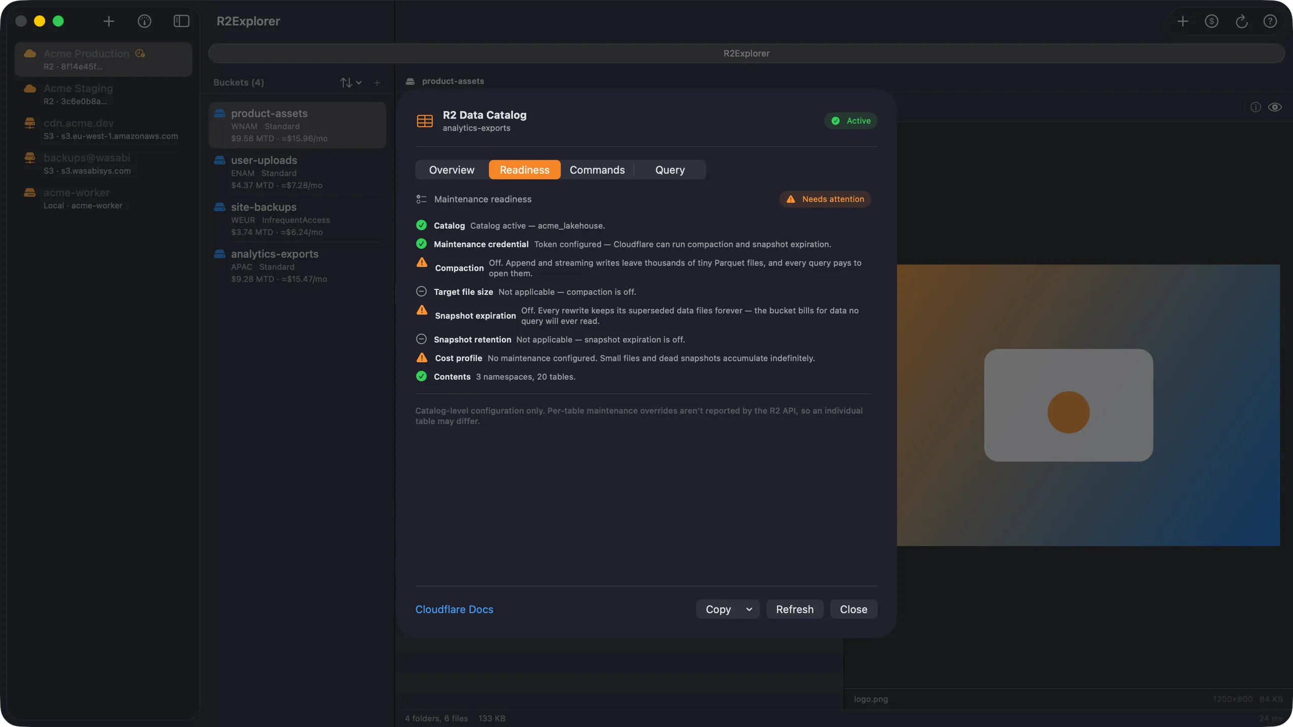The width and height of the screenshot is (1293, 727).
Task: Select the acme-worker local connection
Action: [x=103, y=199]
